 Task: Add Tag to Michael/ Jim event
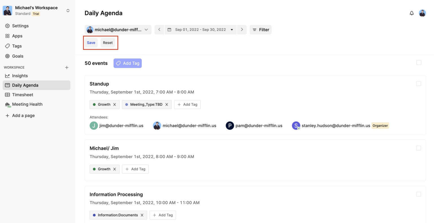tap(135, 169)
